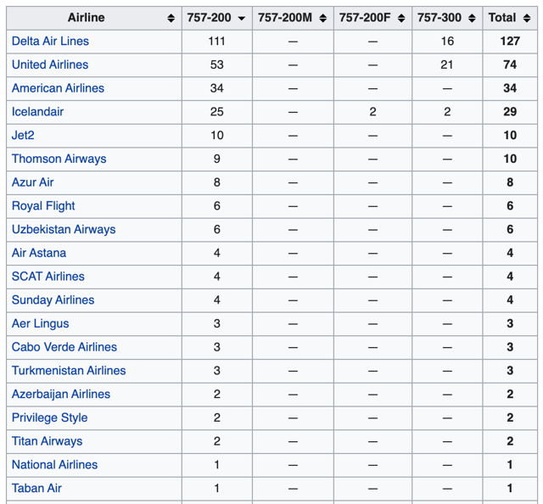This screenshot has height=504, width=543.
Task: Go to American Airlines page
Action: click(58, 88)
